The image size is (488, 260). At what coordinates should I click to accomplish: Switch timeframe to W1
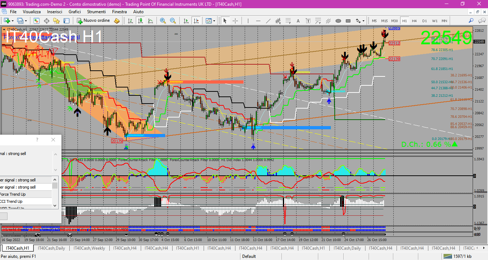click(434, 21)
